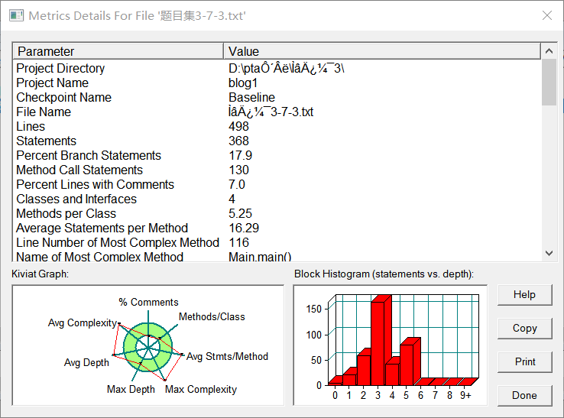Click the value blog1
Screen dimensions: 564x418
243,83
